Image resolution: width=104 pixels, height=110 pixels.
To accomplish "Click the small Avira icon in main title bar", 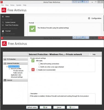I will click(x=1, y=2).
